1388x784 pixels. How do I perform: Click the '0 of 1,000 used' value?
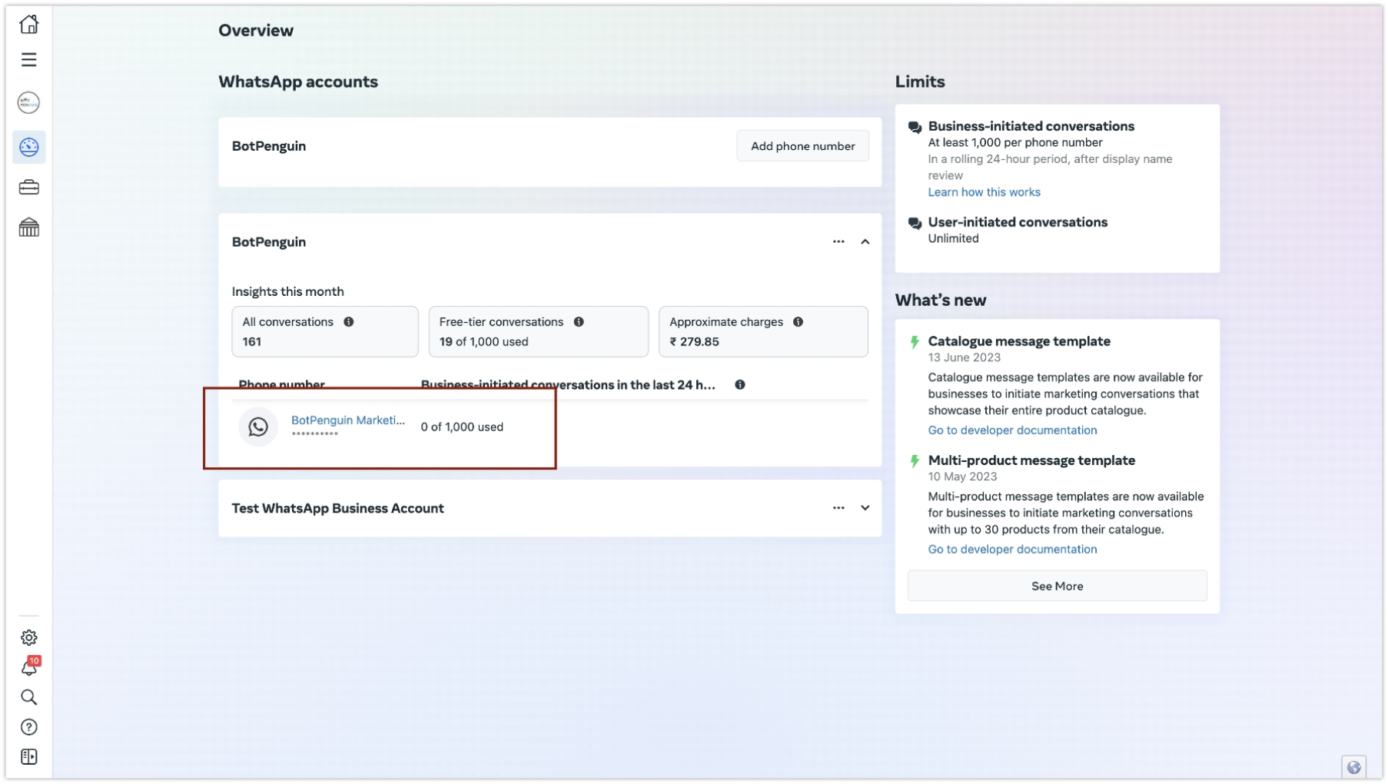click(x=462, y=427)
